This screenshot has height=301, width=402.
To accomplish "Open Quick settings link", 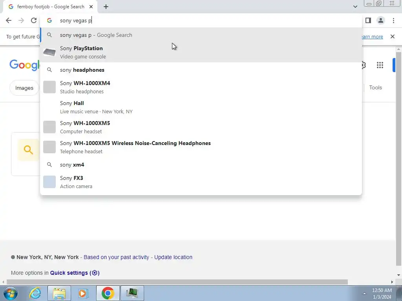I will pyautogui.click(x=75, y=273).
